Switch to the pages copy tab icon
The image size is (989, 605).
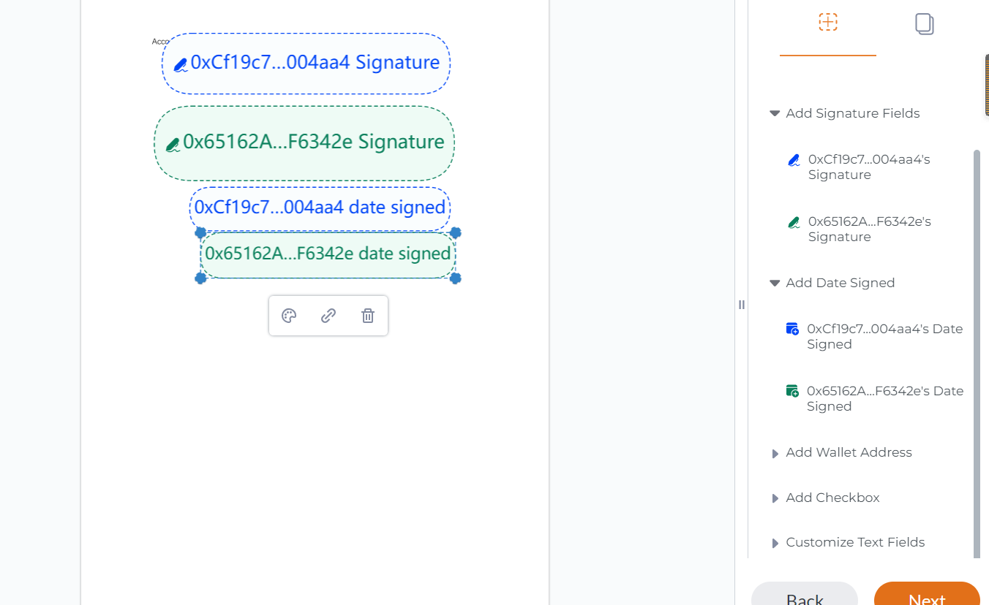(925, 24)
